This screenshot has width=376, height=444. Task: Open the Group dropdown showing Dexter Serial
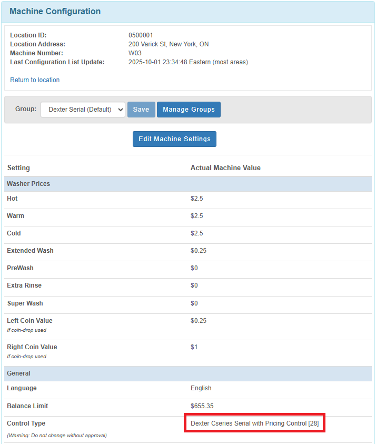pos(83,110)
